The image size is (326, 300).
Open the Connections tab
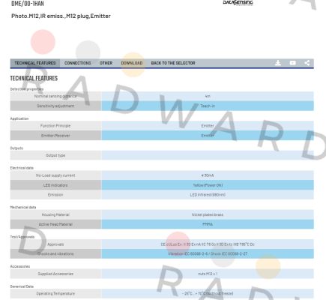click(78, 63)
